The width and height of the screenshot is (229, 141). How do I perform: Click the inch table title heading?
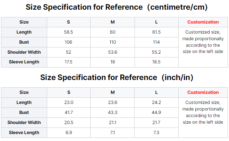[x=114, y=77]
